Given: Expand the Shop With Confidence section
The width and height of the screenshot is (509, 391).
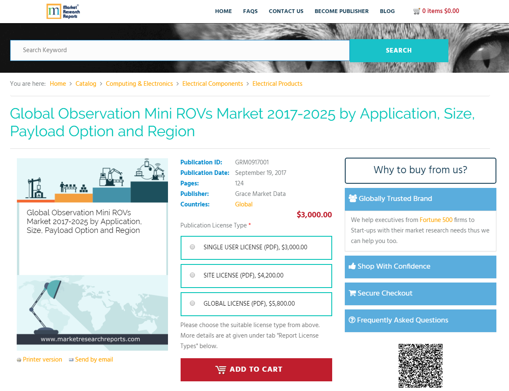Looking at the screenshot, I should (x=421, y=267).
